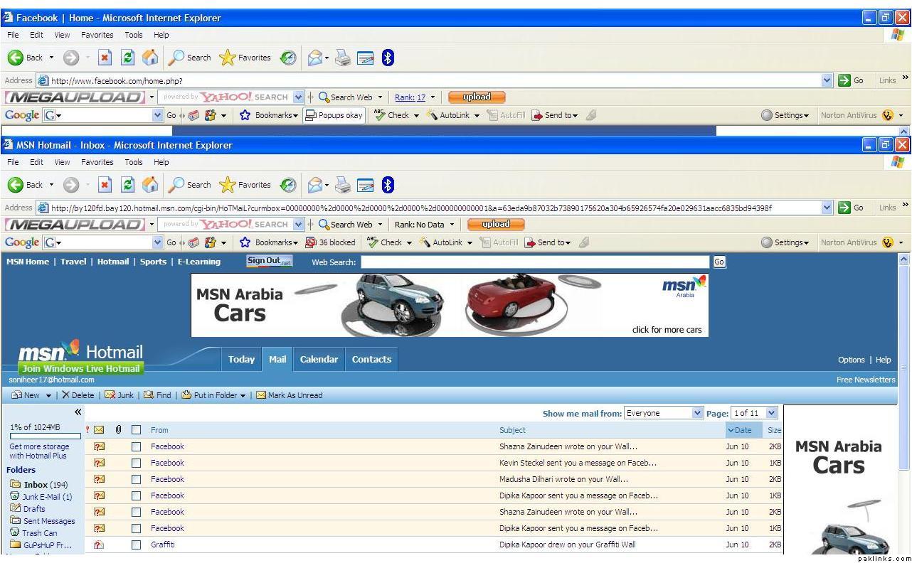Click Find in the Hotmail toolbar

[x=158, y=395]
